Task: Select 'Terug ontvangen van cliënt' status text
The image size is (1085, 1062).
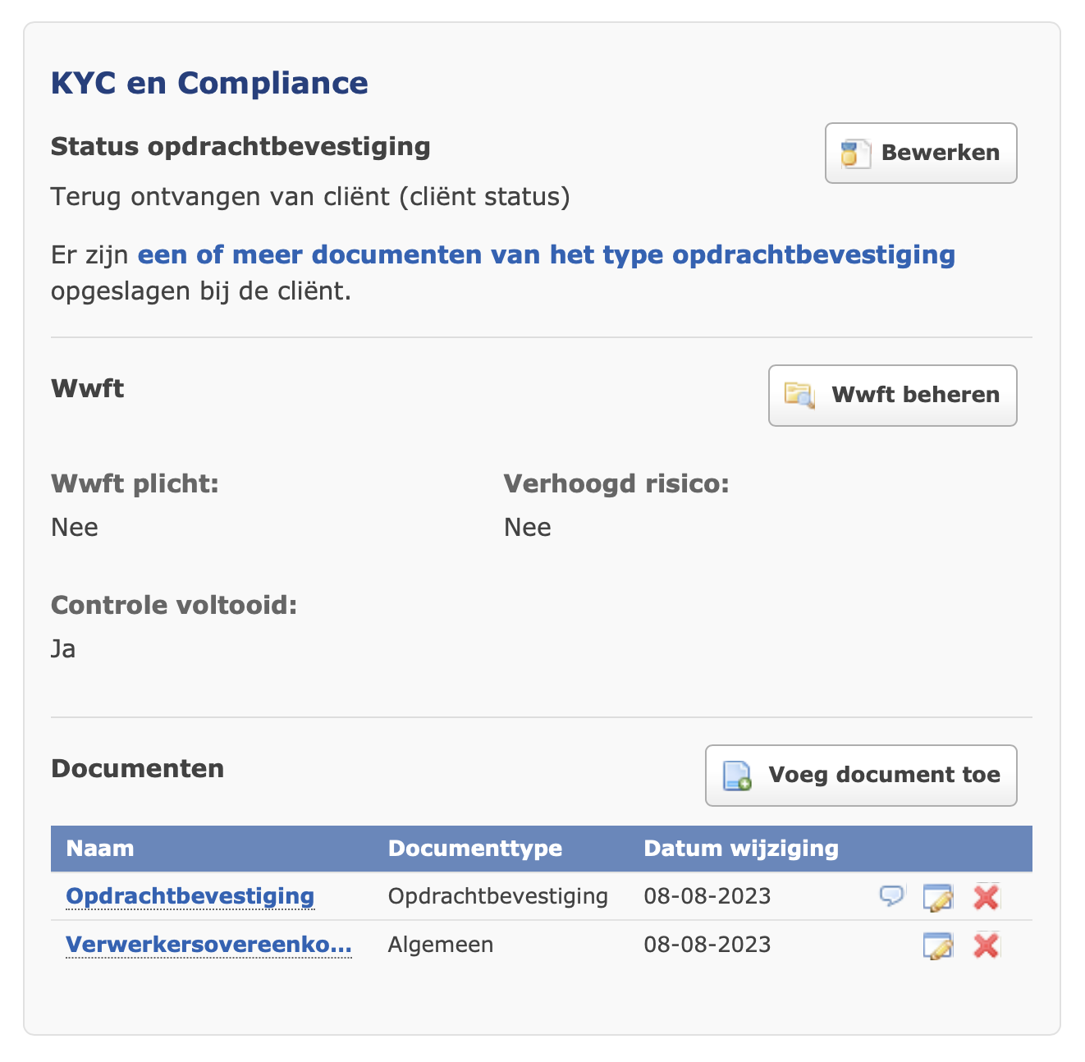Action: pos(310,197)
